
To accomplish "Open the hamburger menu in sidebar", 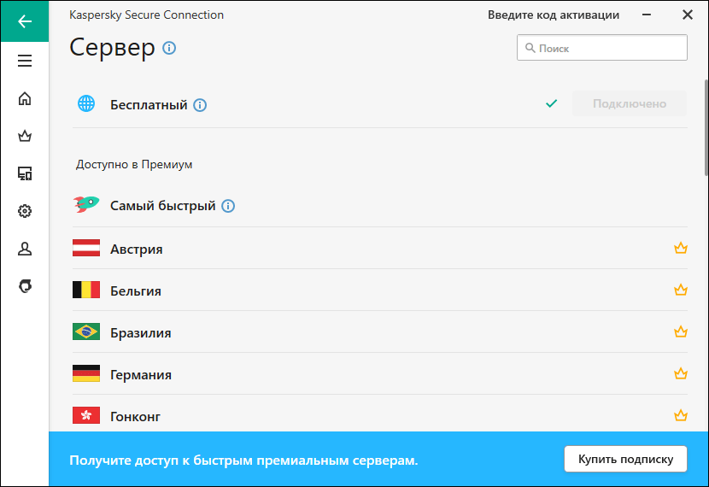I will point(24,61).
